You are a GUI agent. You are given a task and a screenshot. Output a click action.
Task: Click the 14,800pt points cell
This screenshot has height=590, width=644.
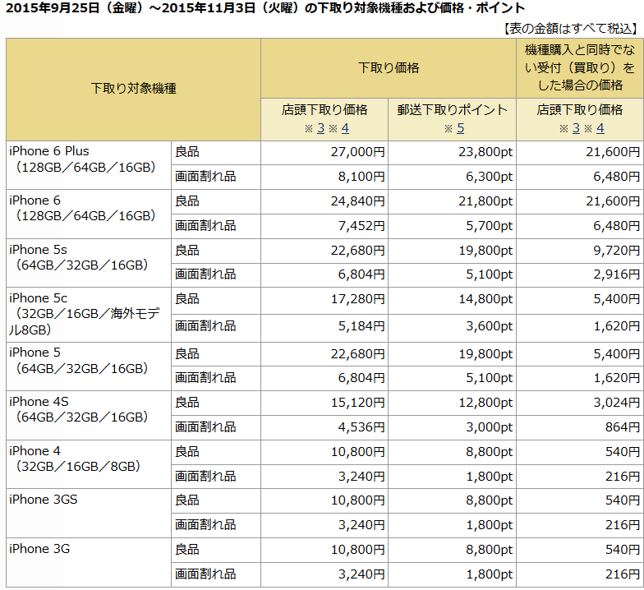(452, 301)
